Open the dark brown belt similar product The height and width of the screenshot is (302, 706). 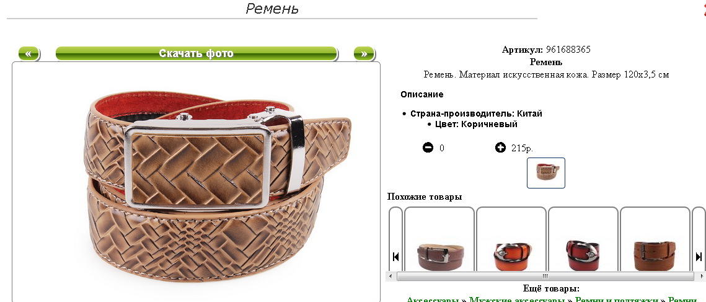click(x=439, y=256)
